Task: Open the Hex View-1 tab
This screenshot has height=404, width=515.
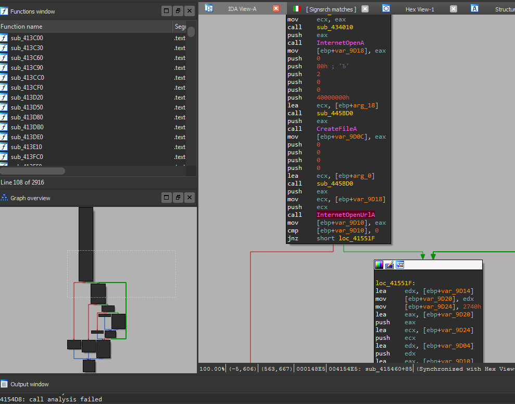Action: pos(420,9)
